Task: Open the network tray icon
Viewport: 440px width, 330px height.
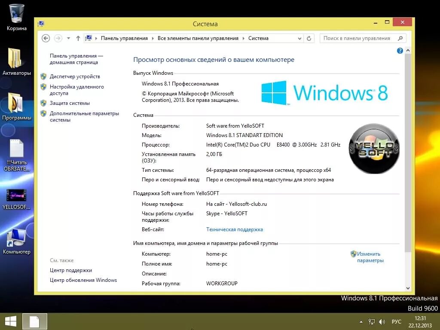Action: pos(372,322)
